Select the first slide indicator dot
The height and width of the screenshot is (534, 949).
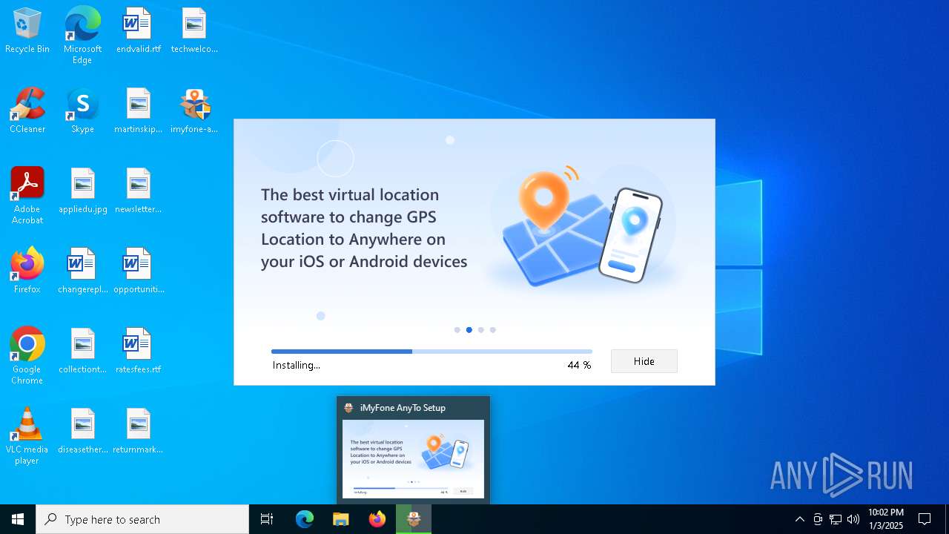(x=457, y=330)
